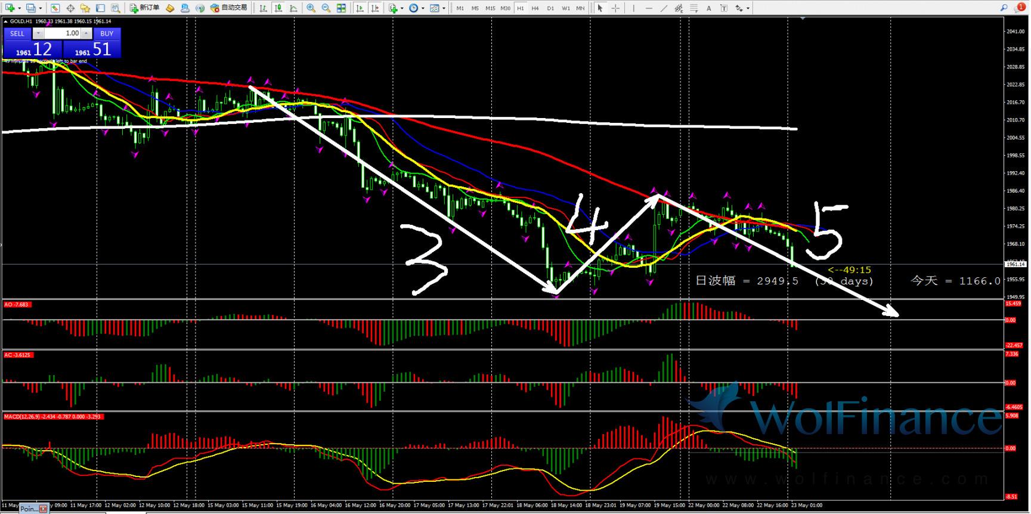Open the signals icon

(200, 8)
